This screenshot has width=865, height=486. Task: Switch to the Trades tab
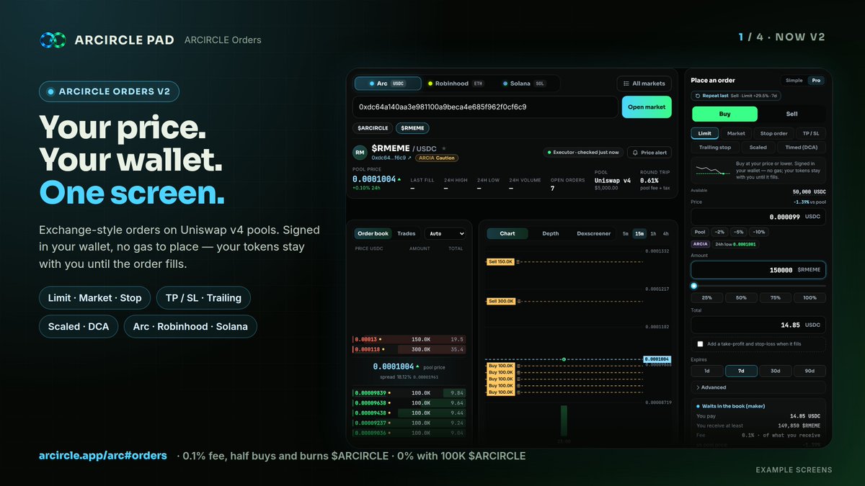click(407, 233)
